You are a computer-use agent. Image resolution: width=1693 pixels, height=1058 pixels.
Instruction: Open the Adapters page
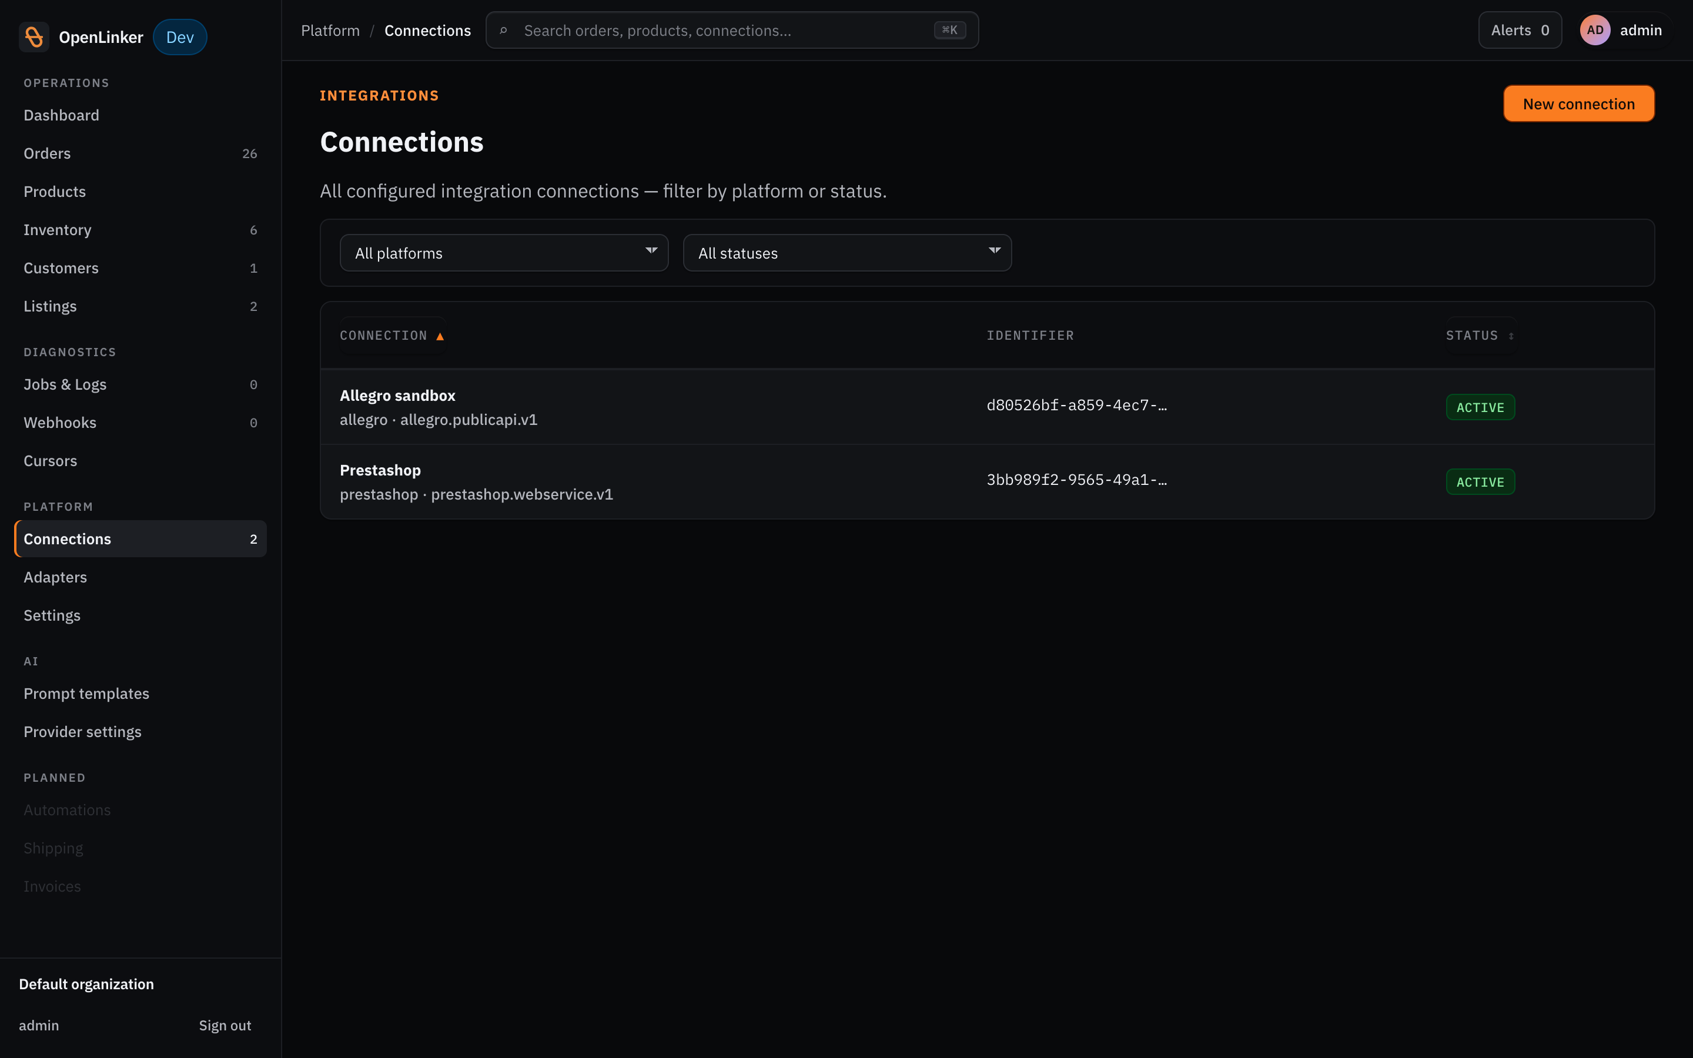coord(140,577)
